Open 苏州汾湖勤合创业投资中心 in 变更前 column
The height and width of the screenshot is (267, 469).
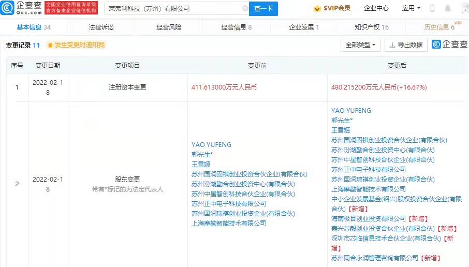[x=243, y=184]
